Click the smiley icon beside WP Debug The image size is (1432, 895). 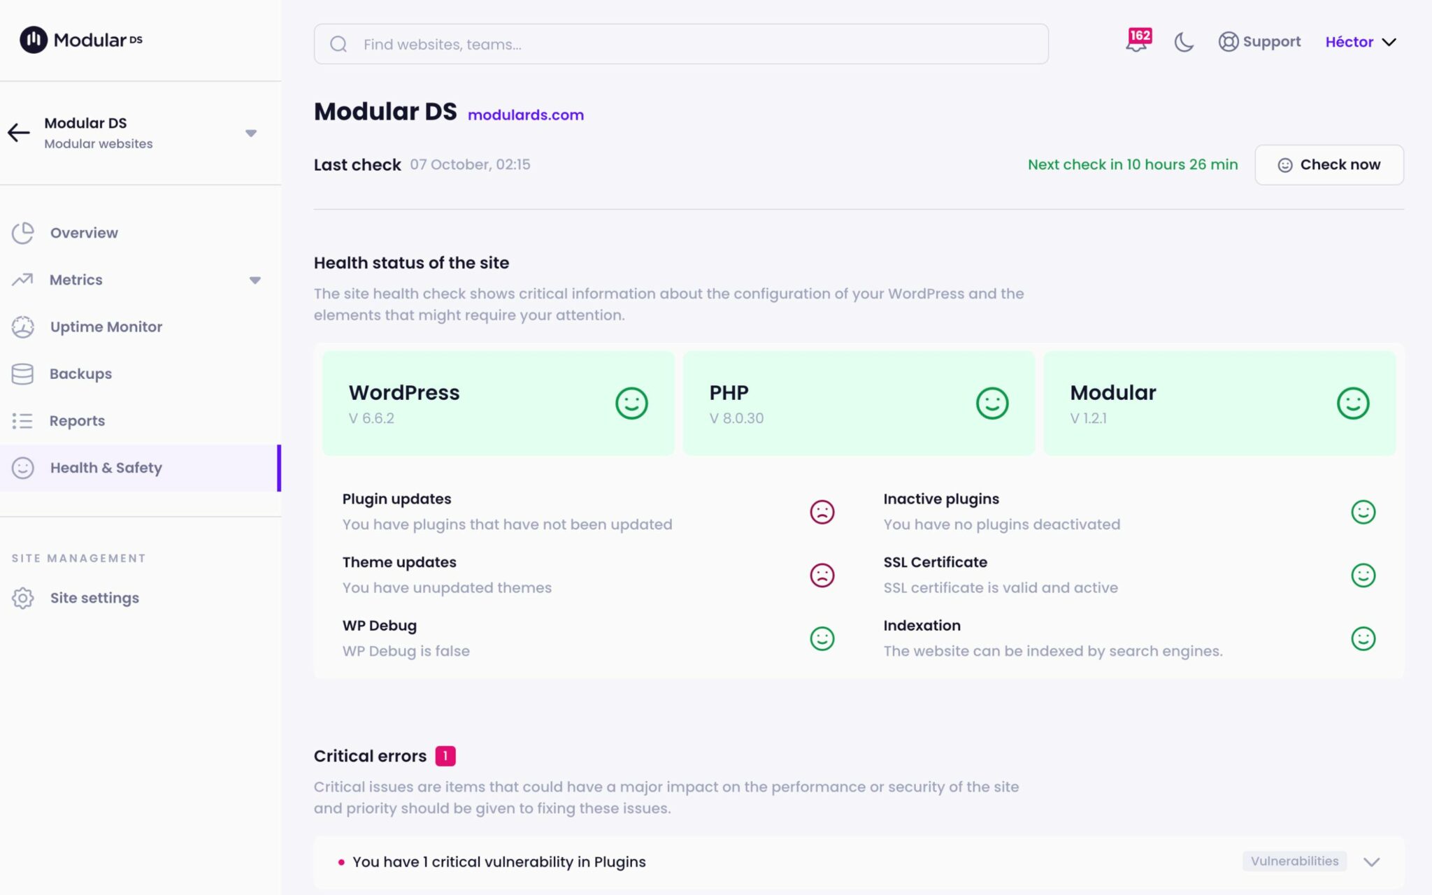click(x=822, y=638)
